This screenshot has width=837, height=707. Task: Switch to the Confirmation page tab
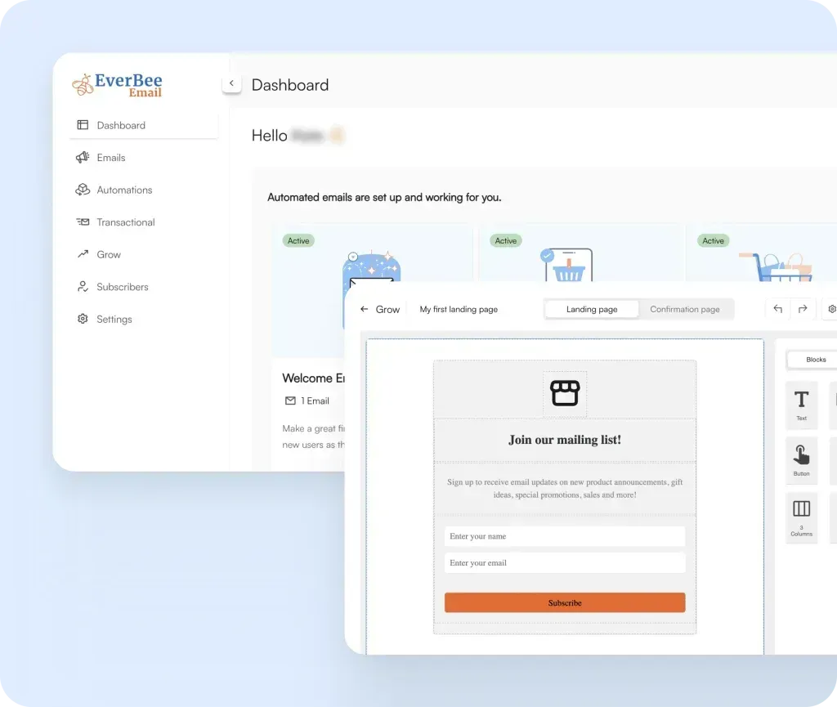[x=686, y=309]
